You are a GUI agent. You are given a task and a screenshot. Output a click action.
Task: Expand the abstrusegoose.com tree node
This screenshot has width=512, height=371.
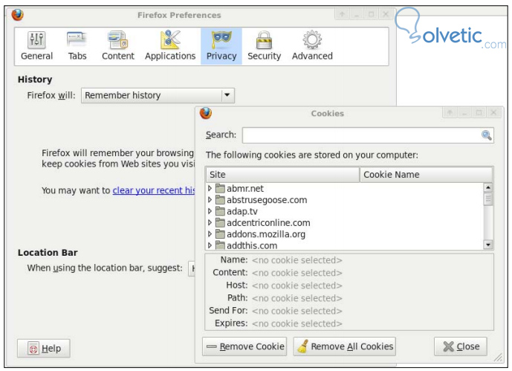tap(210, 199)
